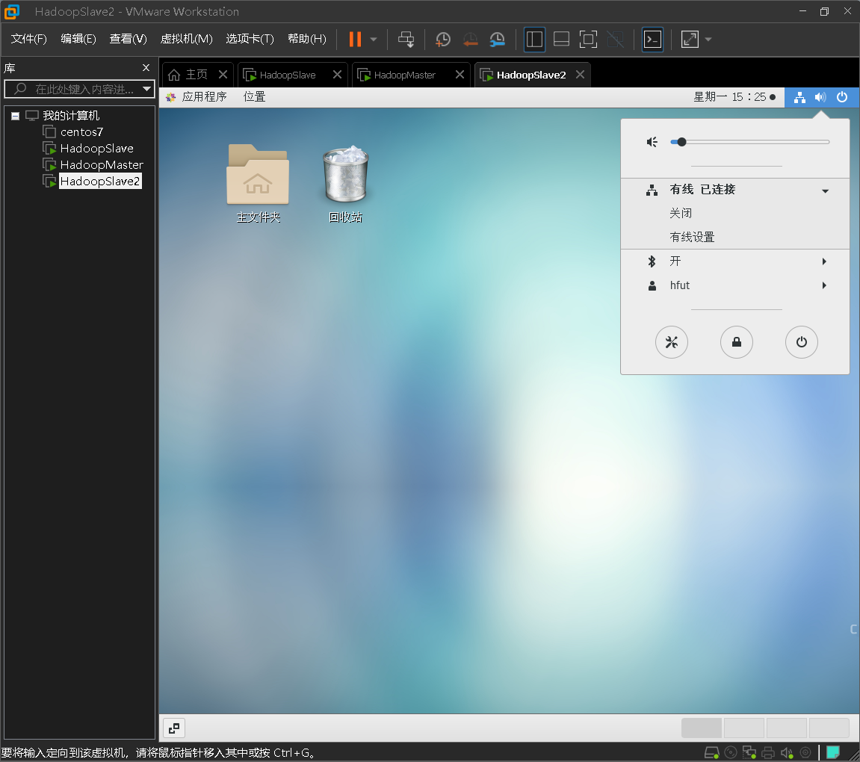Click the guest network icon in top bar

click(x=799, y=97)
